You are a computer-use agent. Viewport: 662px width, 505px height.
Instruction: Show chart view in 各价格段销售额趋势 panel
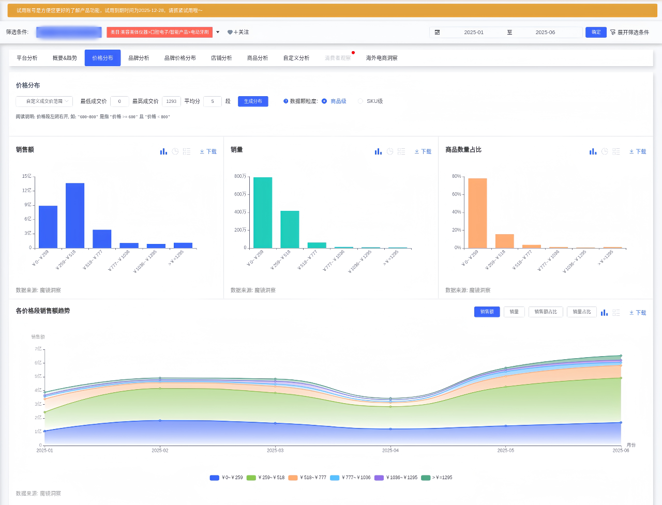604,313
